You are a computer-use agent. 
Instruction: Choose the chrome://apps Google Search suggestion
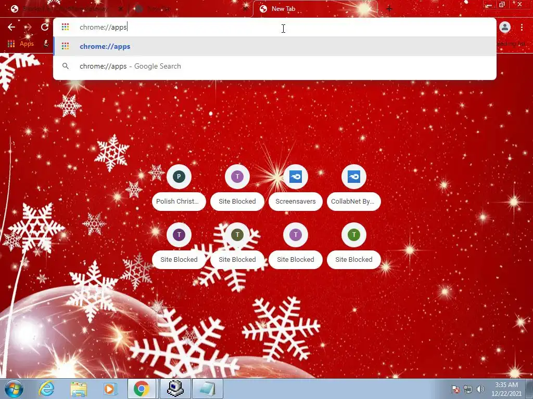(x=275, y=66)
